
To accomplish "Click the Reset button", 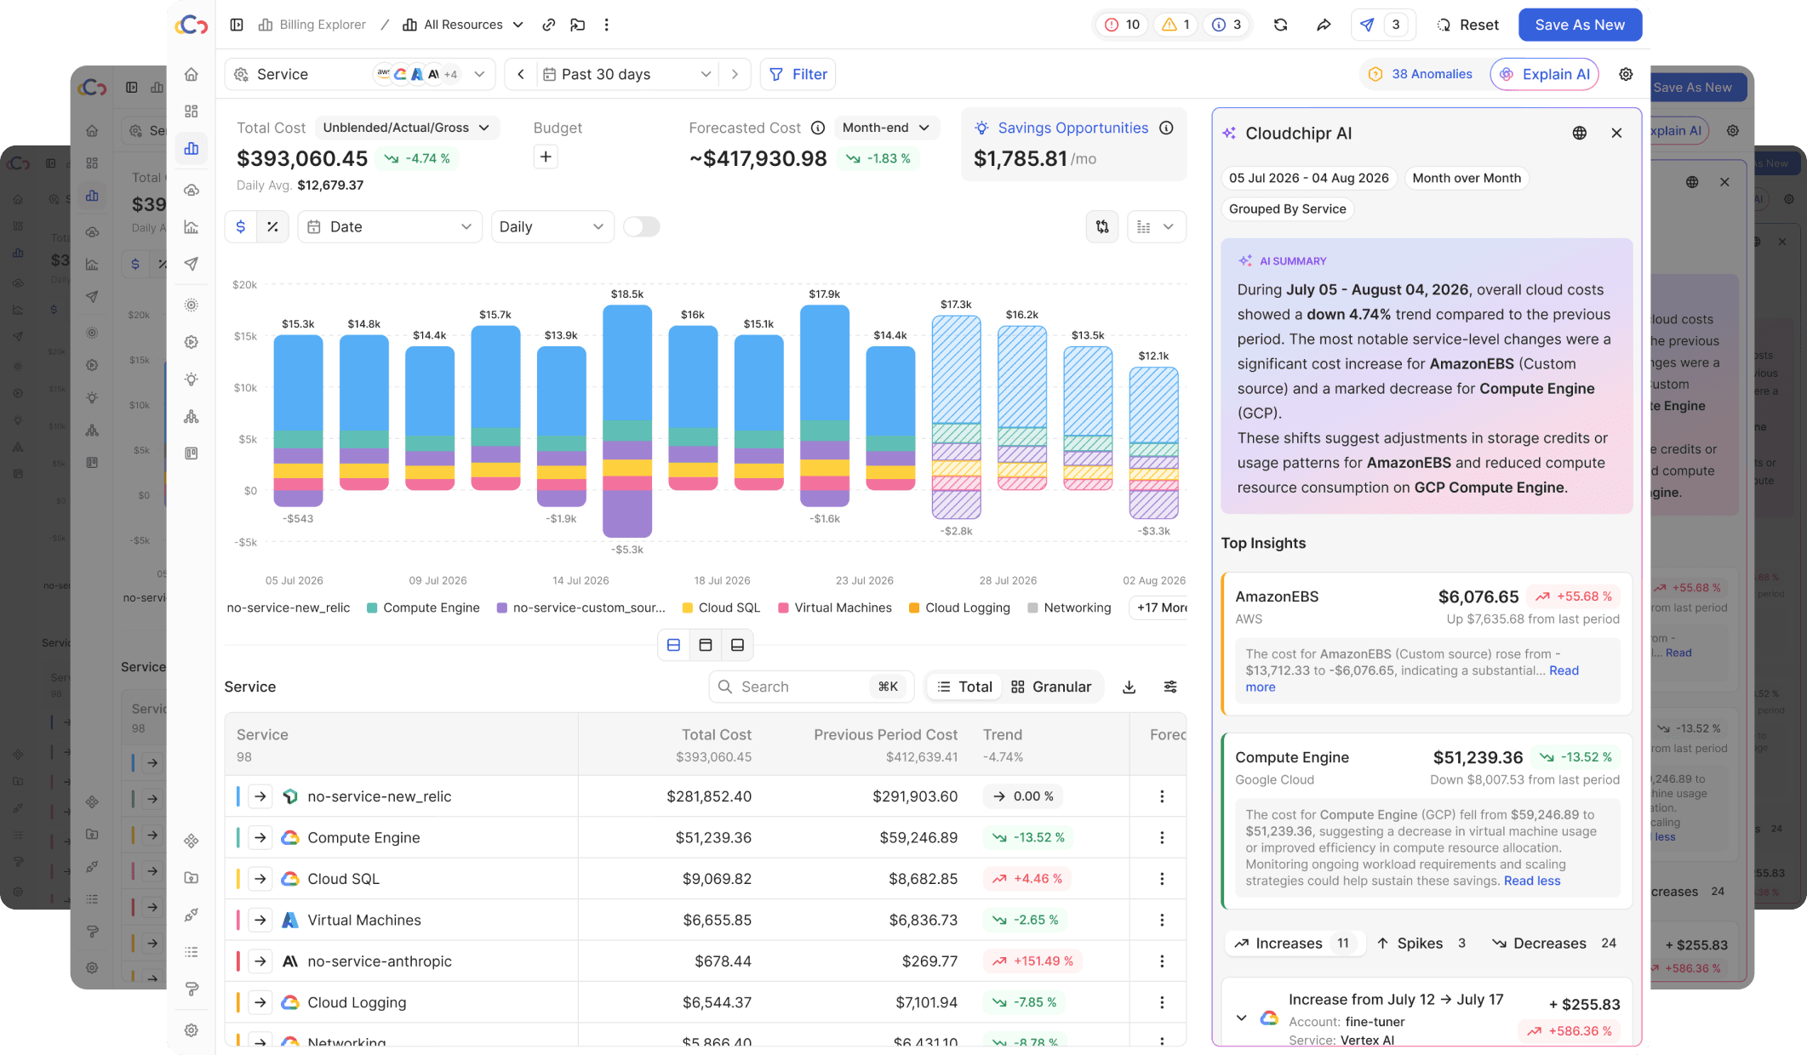I will pos(1468,25).
